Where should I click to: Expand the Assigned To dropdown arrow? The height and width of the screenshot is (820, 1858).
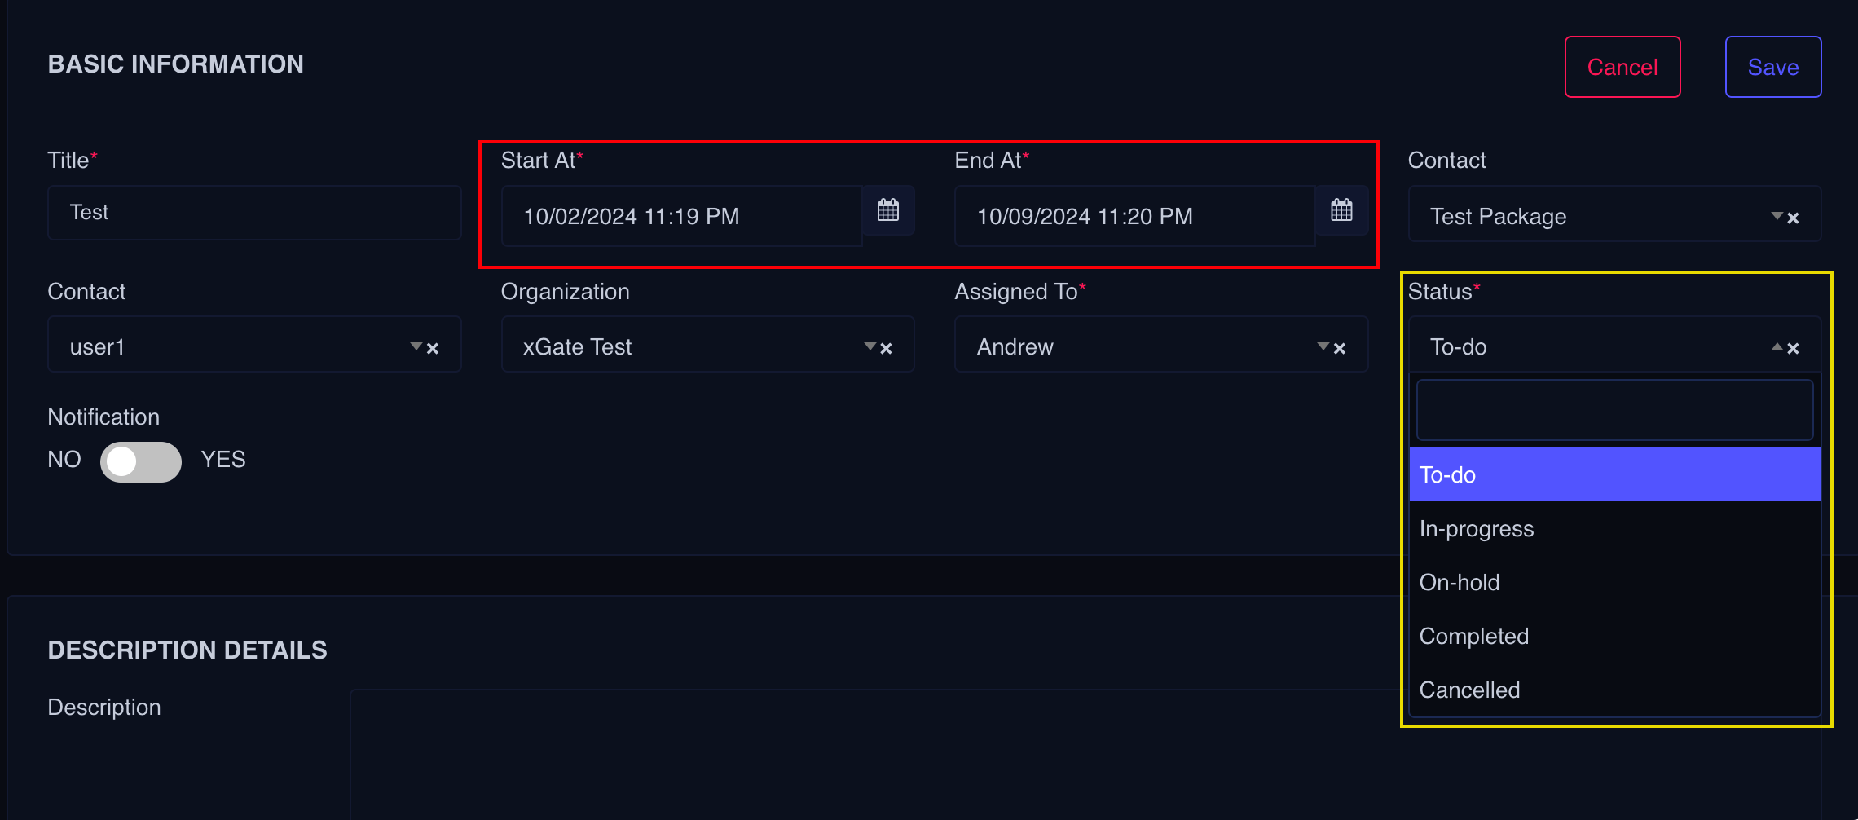pos(1323,346)
